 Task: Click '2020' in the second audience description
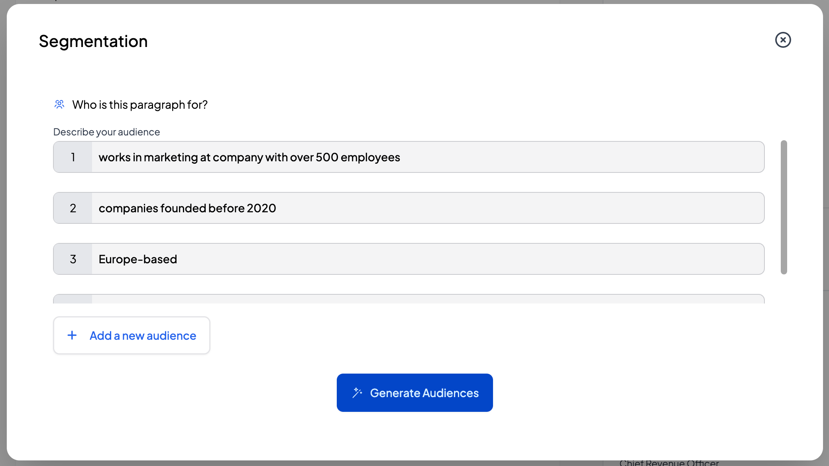[261, 208]
